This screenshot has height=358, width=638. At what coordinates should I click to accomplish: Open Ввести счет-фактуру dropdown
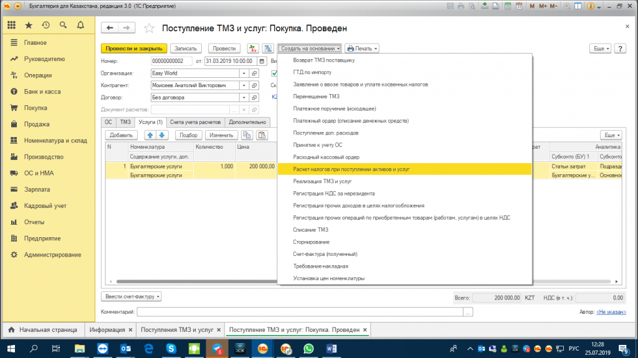tap(131, 296)
